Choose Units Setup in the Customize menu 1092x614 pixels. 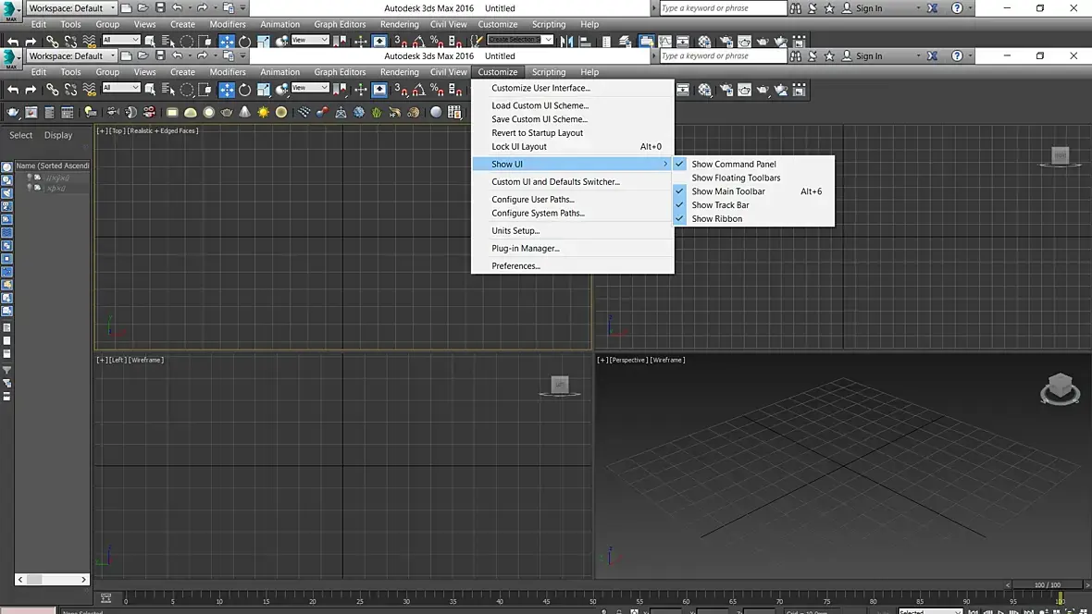[x=515, y=231]
